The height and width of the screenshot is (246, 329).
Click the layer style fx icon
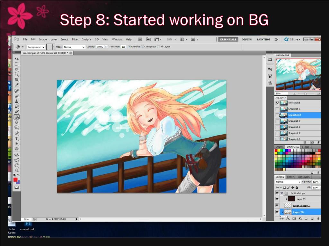pos(288,219)
